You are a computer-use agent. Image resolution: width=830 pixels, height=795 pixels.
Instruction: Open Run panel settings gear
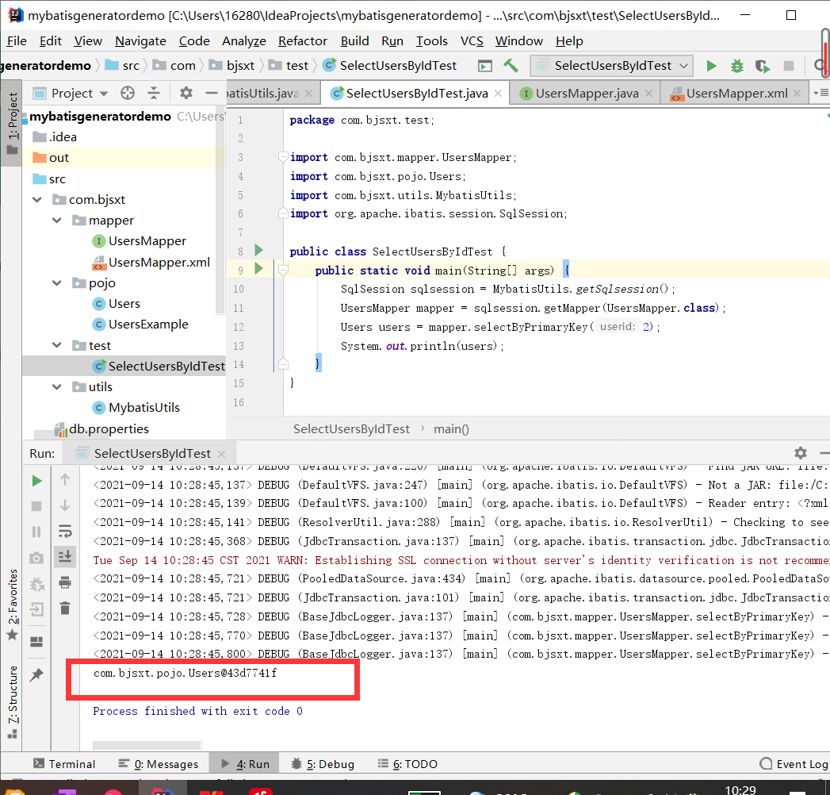pos(801,453)
